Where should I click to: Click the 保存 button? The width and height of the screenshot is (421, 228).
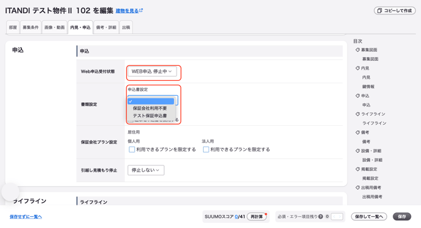402,217
